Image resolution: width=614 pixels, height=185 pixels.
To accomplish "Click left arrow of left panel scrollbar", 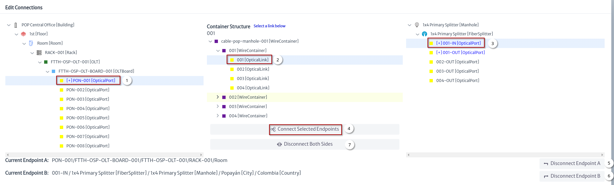I will 7,155.
